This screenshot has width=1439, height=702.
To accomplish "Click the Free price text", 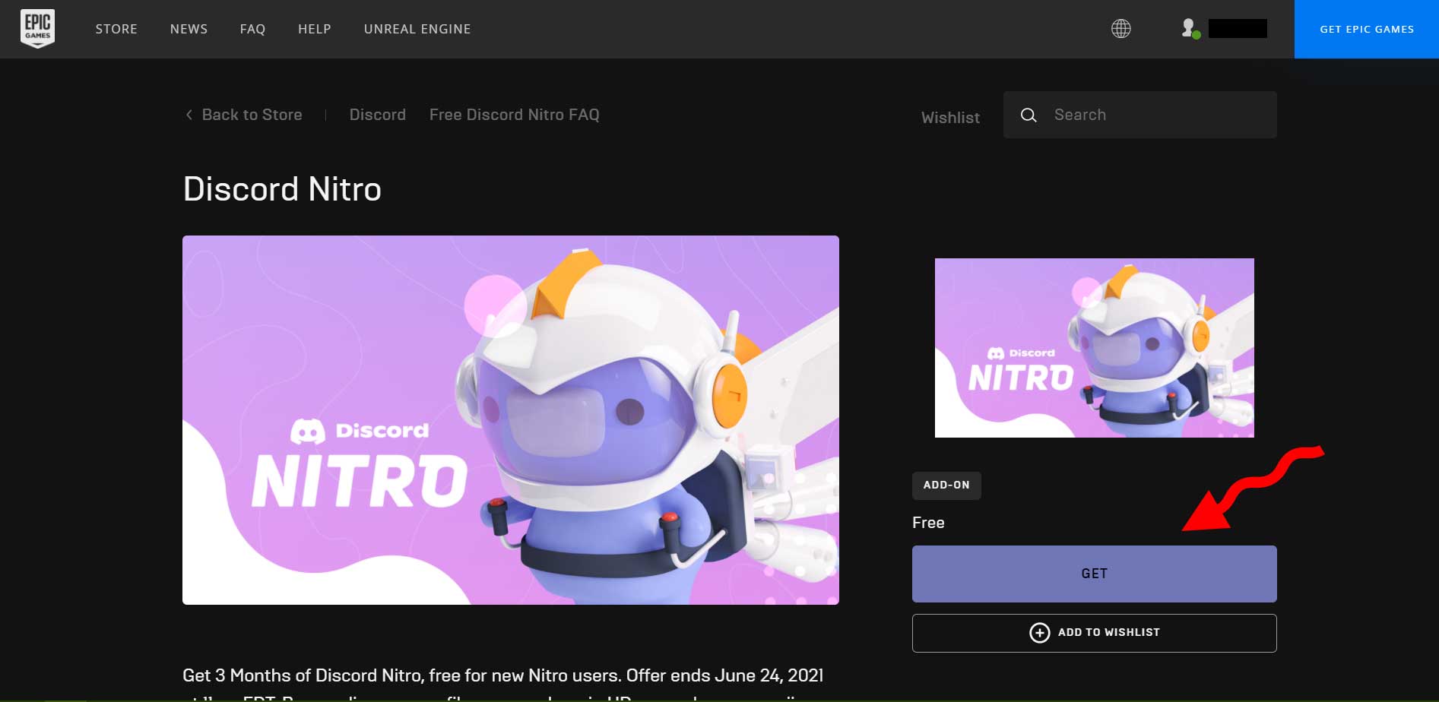I will point(928,523).
